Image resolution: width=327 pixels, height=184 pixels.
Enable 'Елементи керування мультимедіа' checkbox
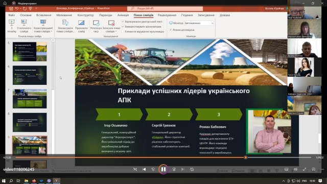click(123, 32)
